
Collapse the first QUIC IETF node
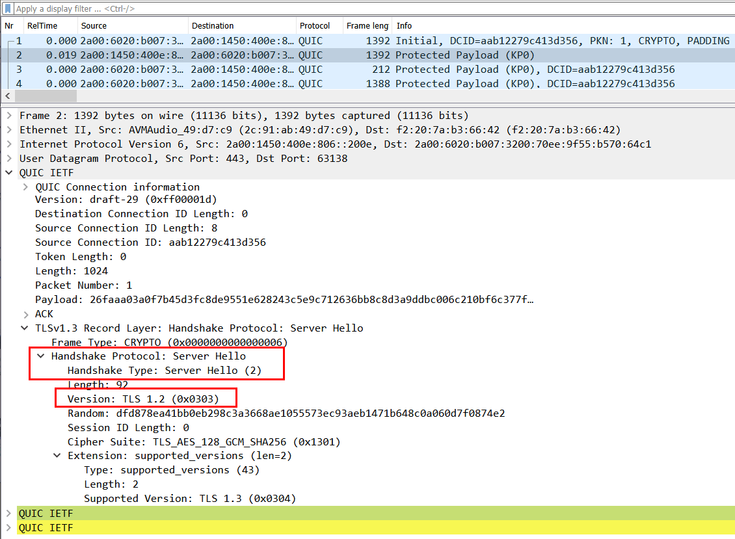(9, 172)
